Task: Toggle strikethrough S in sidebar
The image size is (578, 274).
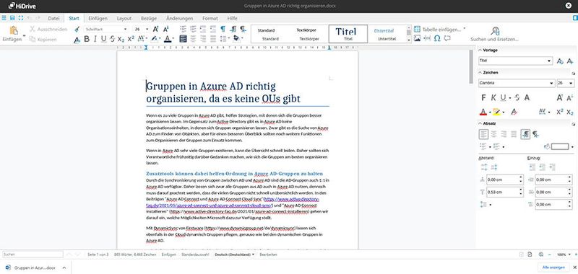Action: point(517,97)
